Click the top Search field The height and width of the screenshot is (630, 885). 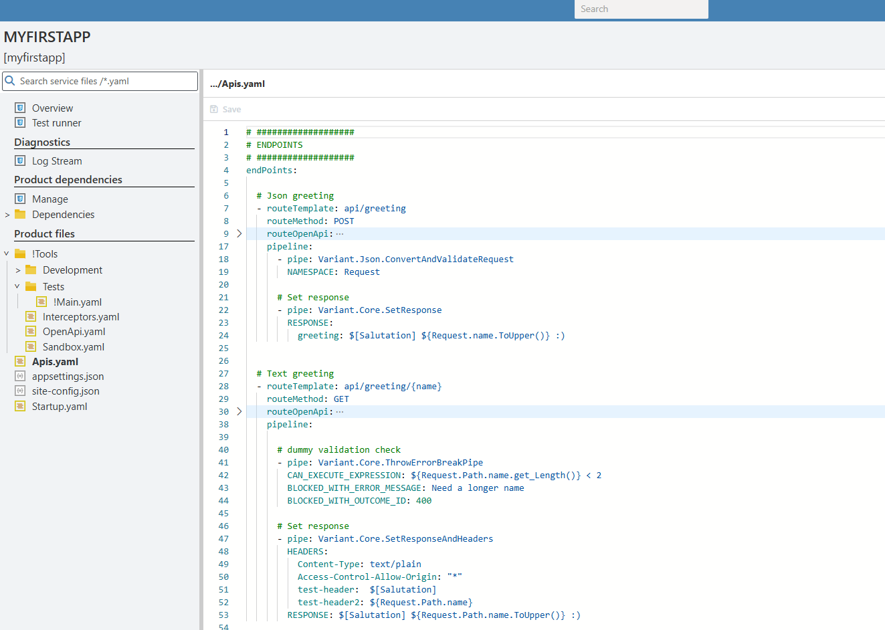640,9
